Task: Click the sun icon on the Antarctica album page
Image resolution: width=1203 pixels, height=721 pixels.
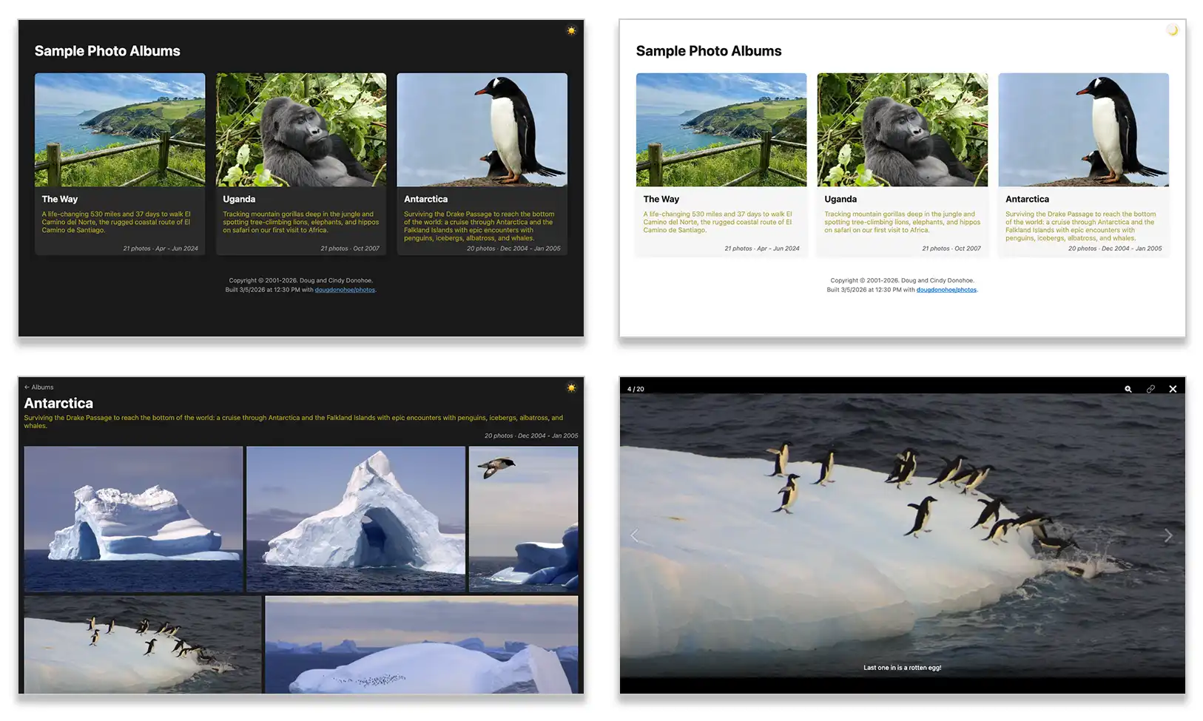Action: (x=571, y=388)
